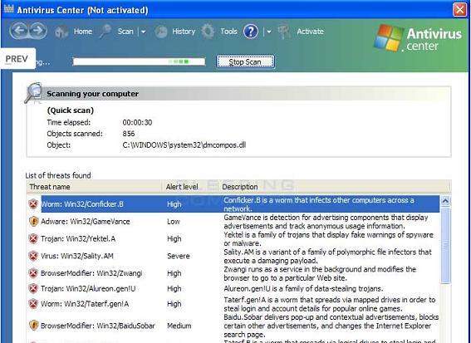Click the red icon beside Trojan: Win32/Yektel.A
This screenshot has width=471, height=343.
pos(33,239)
